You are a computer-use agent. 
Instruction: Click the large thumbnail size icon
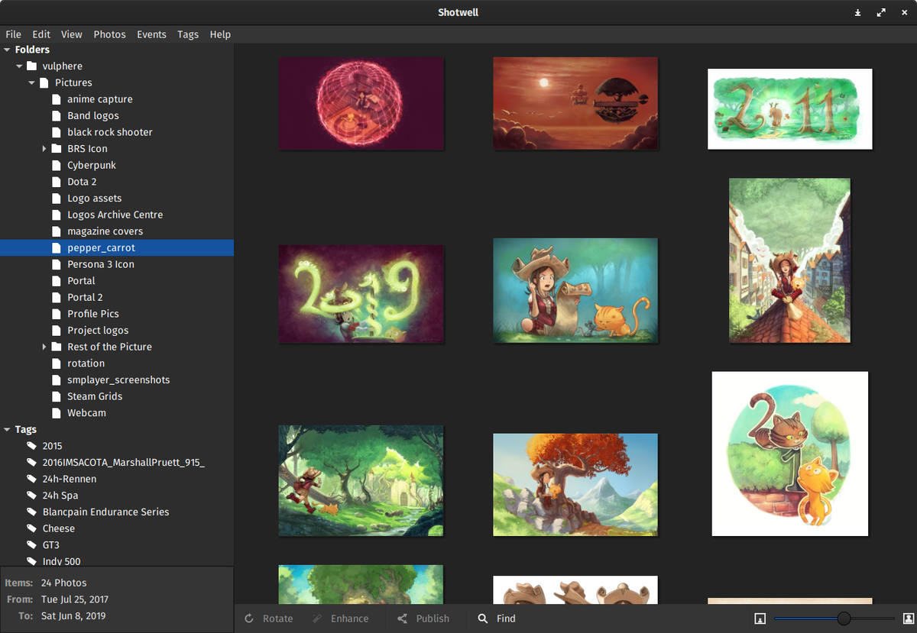(x=909, y=618)
